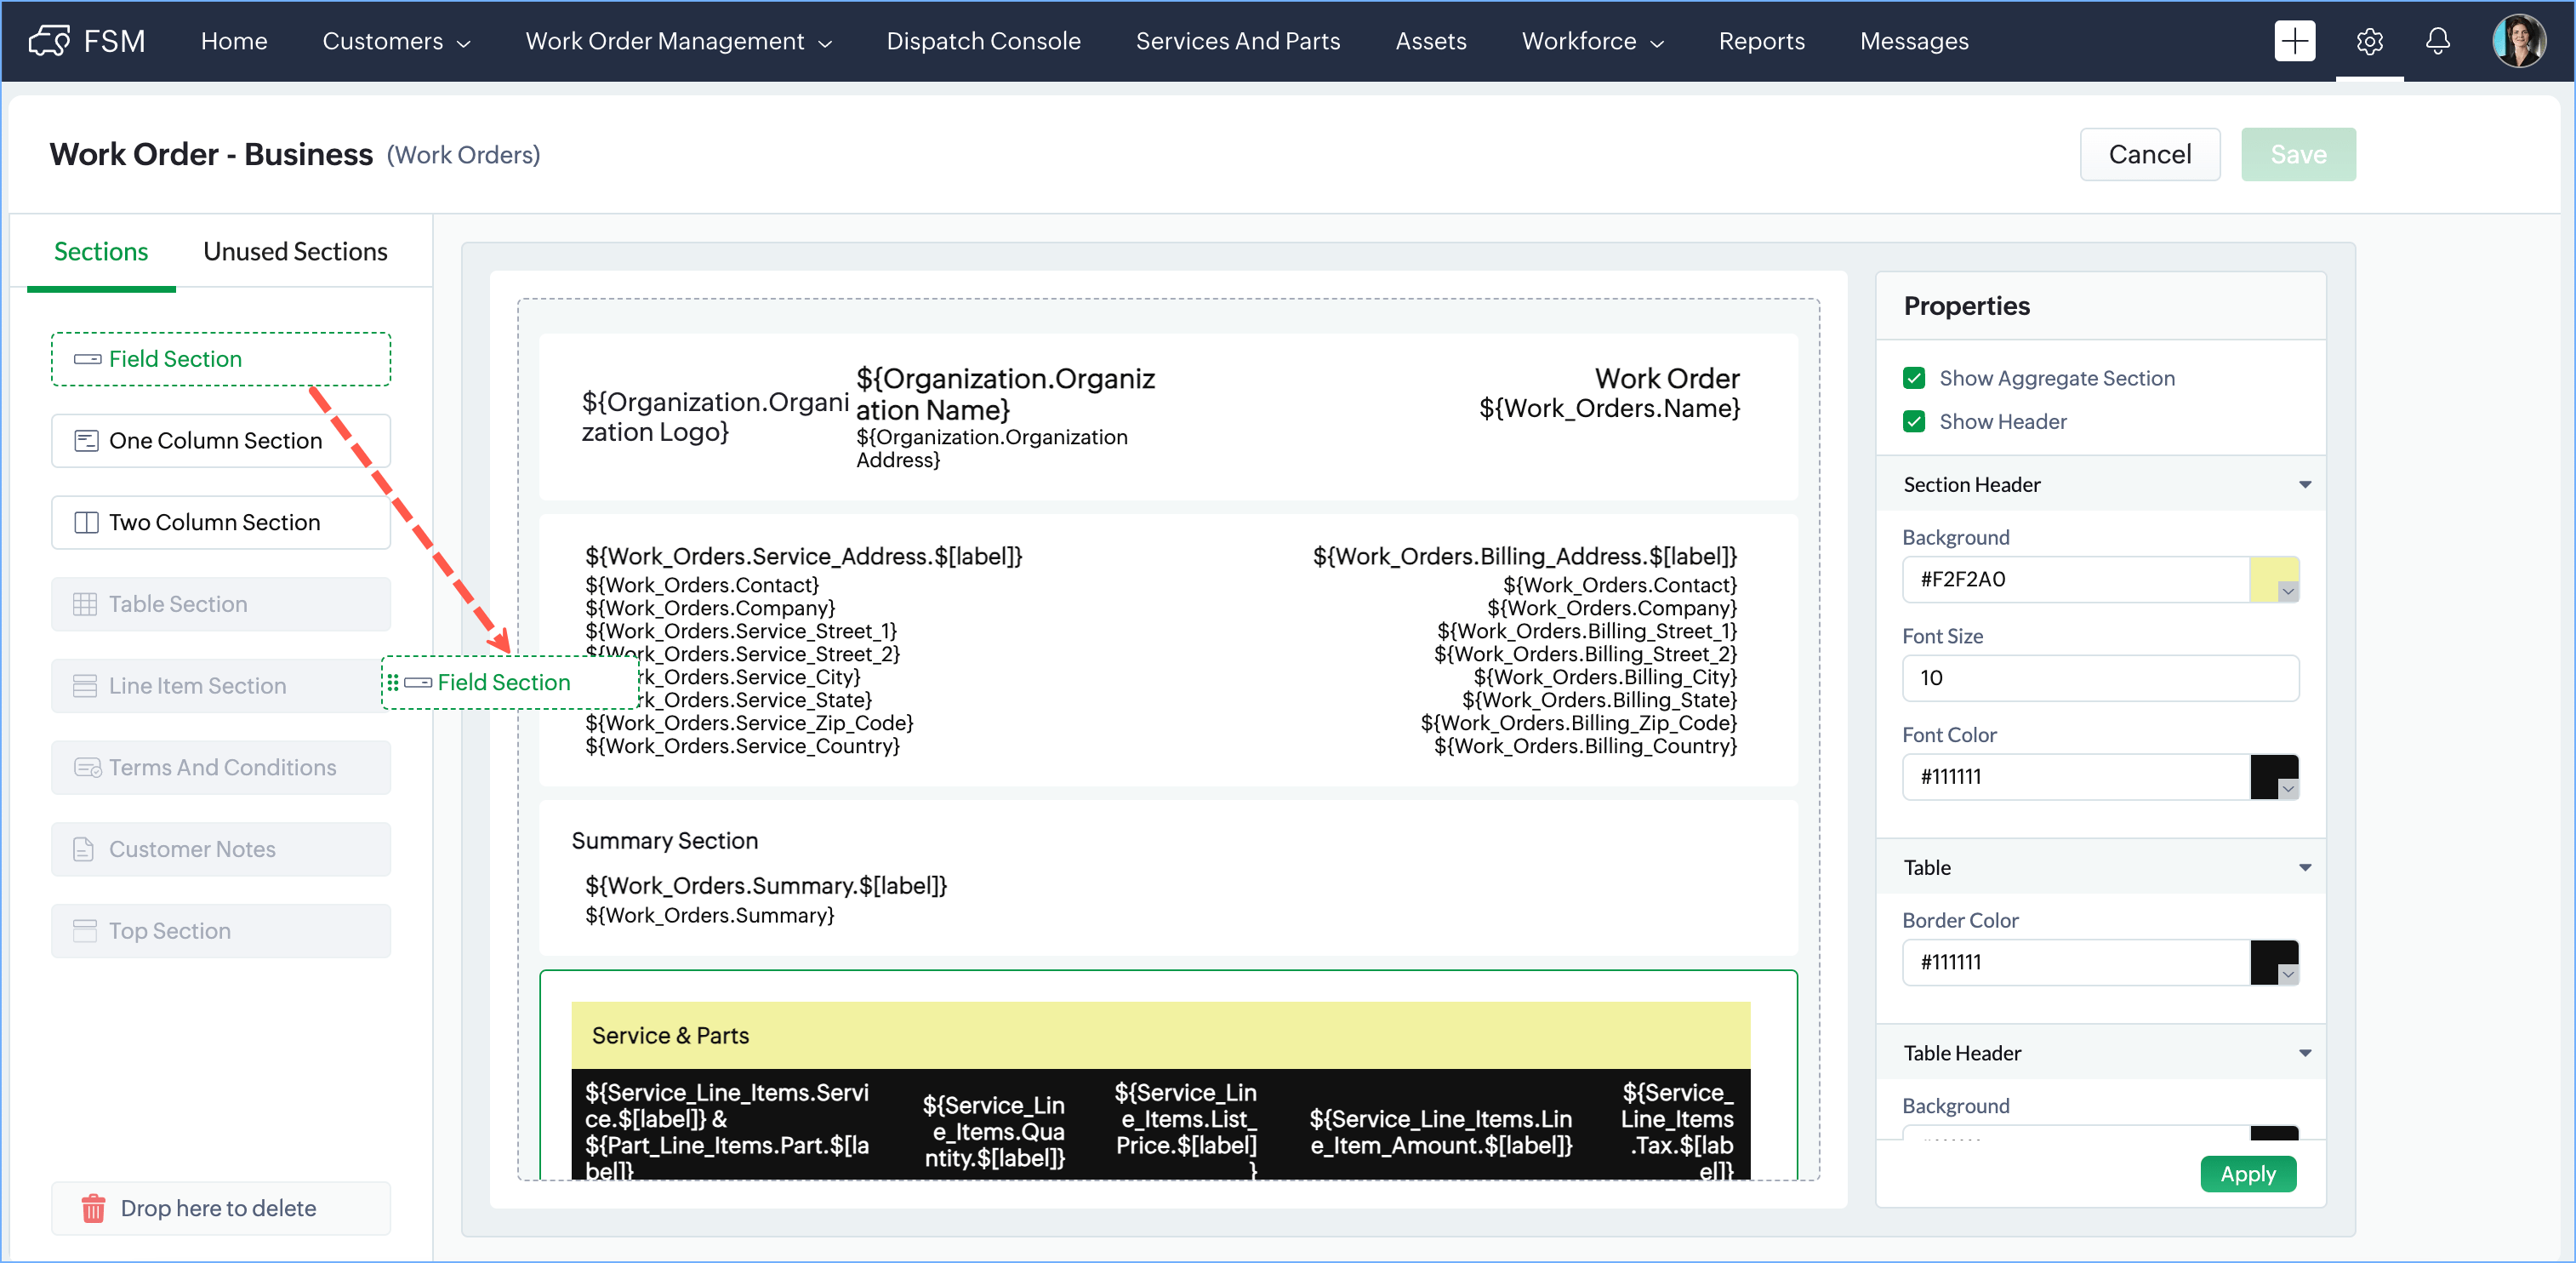Click the Font Size input field

[2099, 678]
